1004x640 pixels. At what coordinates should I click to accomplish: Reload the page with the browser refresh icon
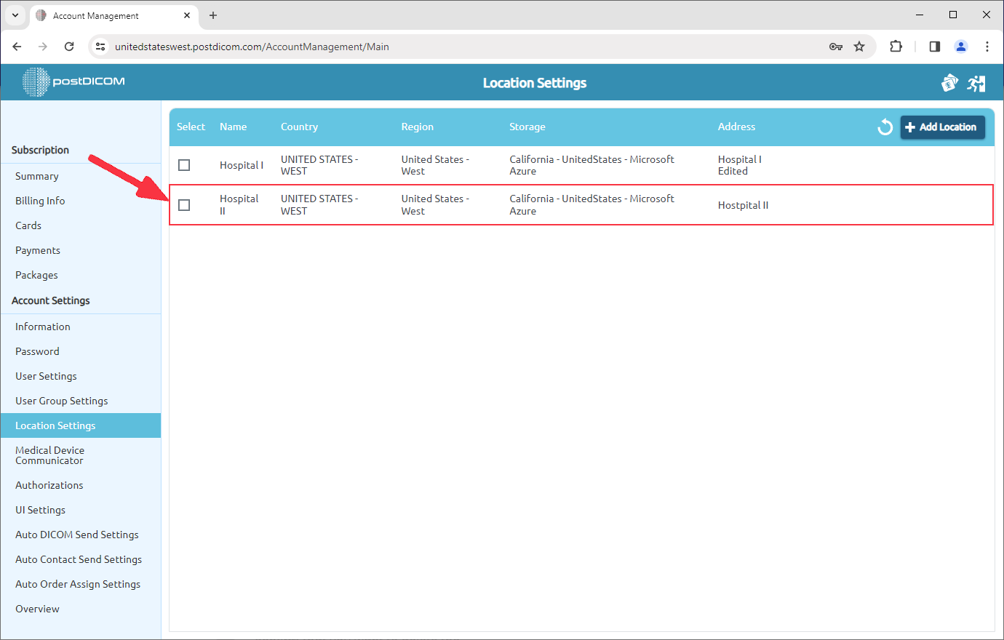point(69,46)
